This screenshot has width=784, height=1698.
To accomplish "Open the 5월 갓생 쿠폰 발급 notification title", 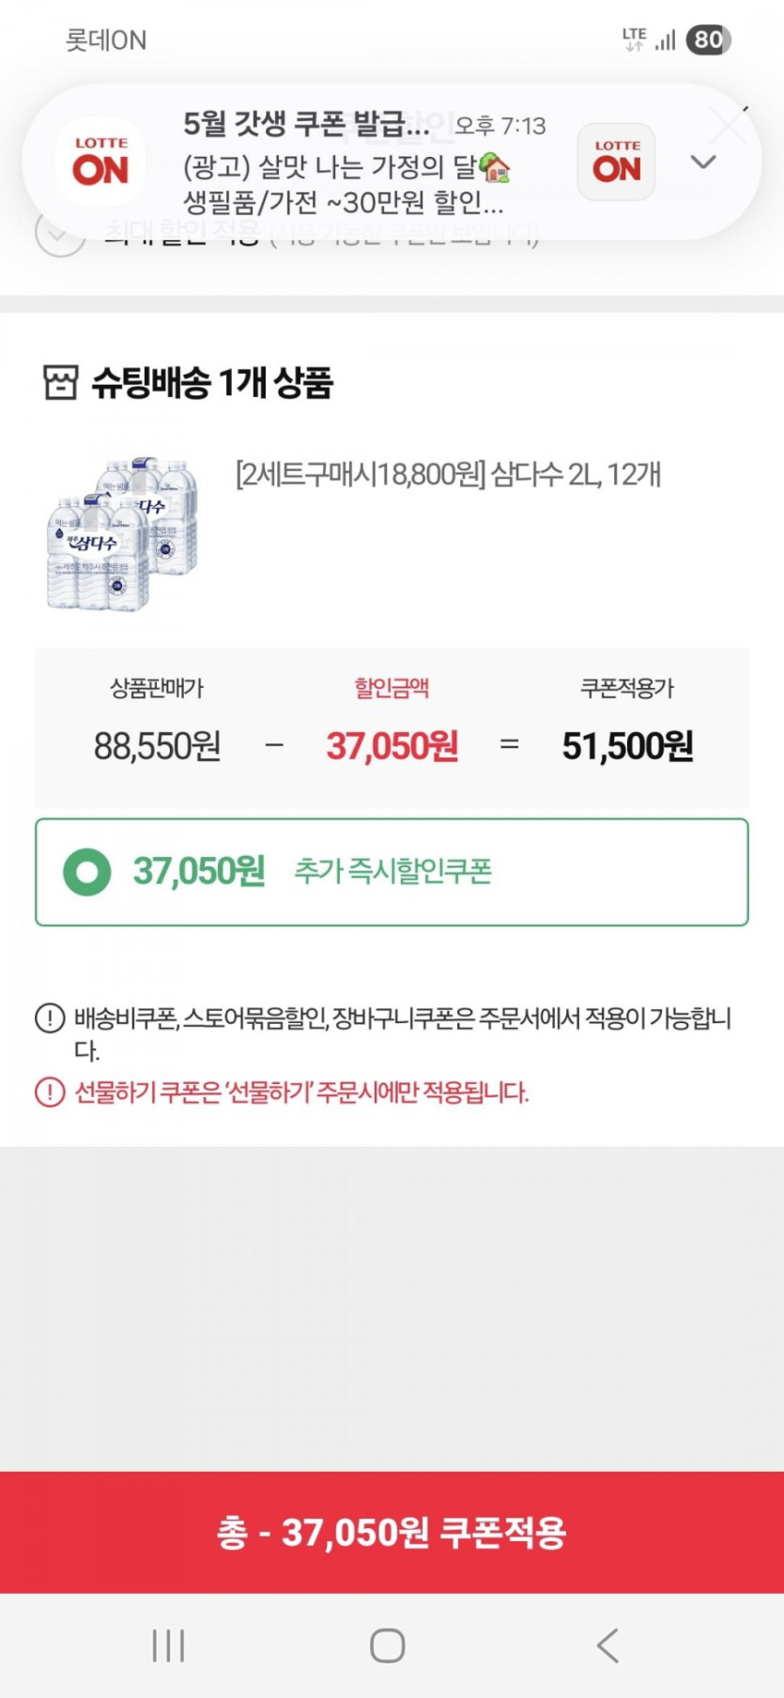I will (x=306, y=124).
